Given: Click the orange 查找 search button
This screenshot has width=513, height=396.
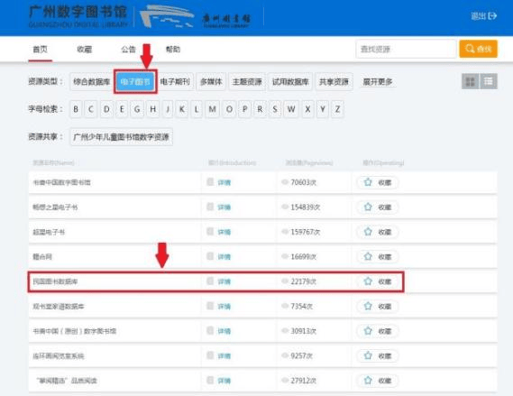Looking at the screenshot, I should tap(479, 49).
